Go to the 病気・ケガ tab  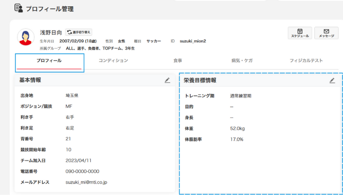coord(242,61)
